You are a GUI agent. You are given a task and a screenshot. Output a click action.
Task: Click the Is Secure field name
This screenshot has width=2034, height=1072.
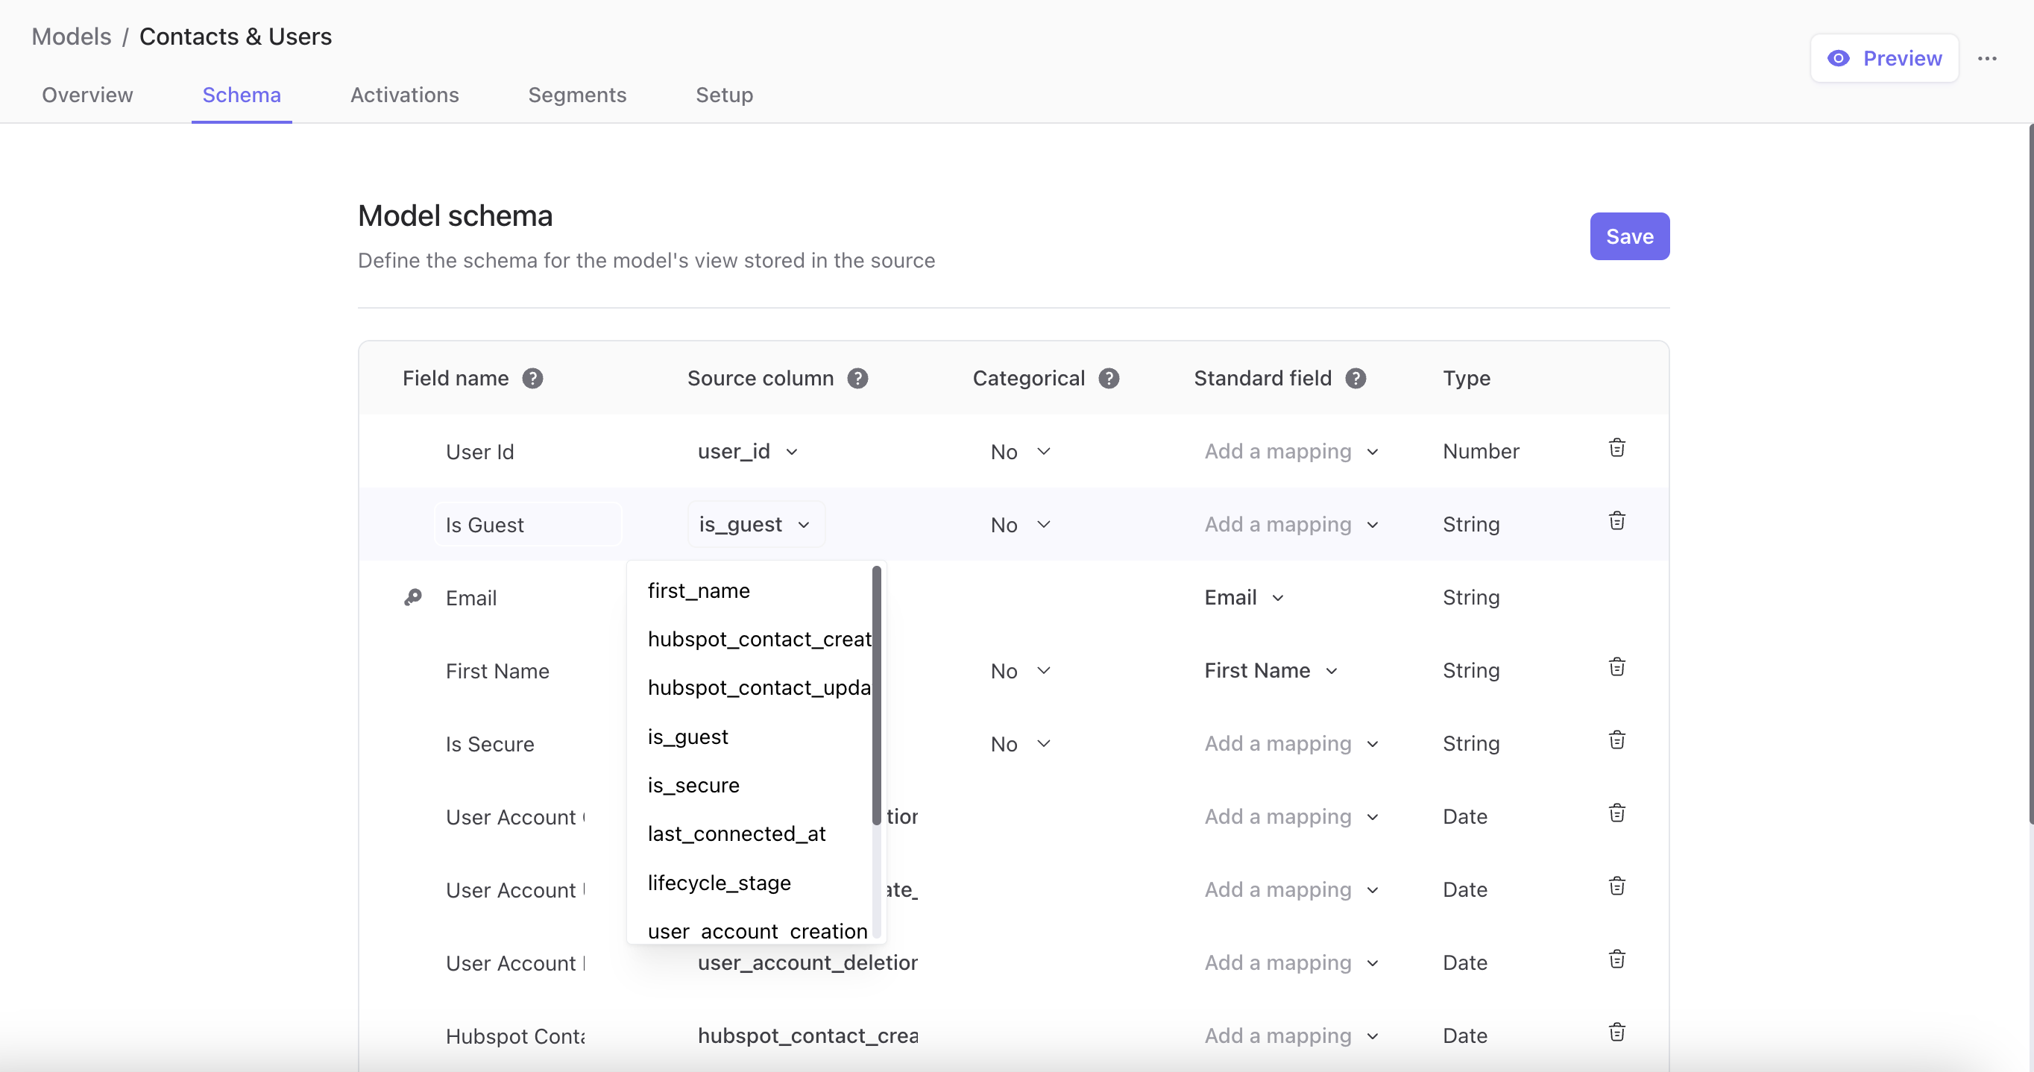click(x=490, y=743)
